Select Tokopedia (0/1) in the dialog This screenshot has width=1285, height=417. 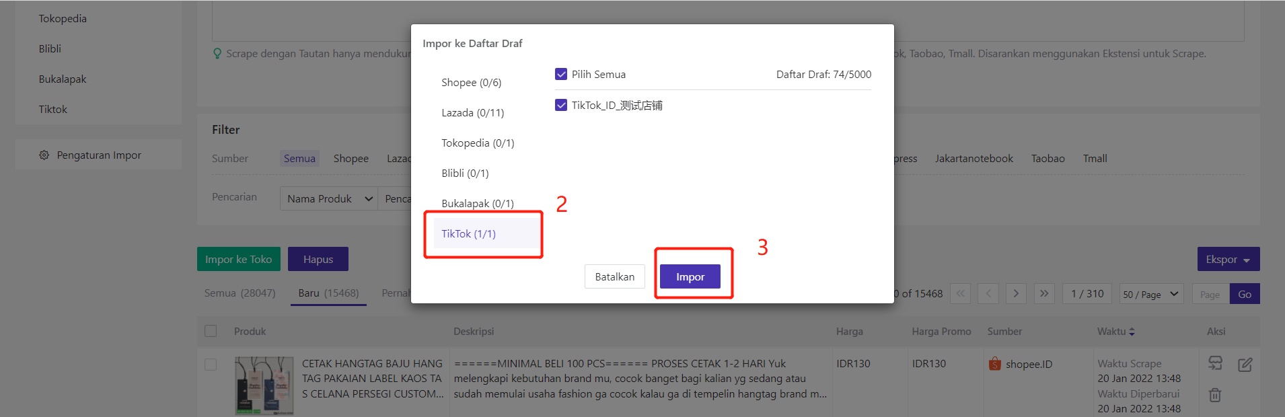[x=478, y=143]
